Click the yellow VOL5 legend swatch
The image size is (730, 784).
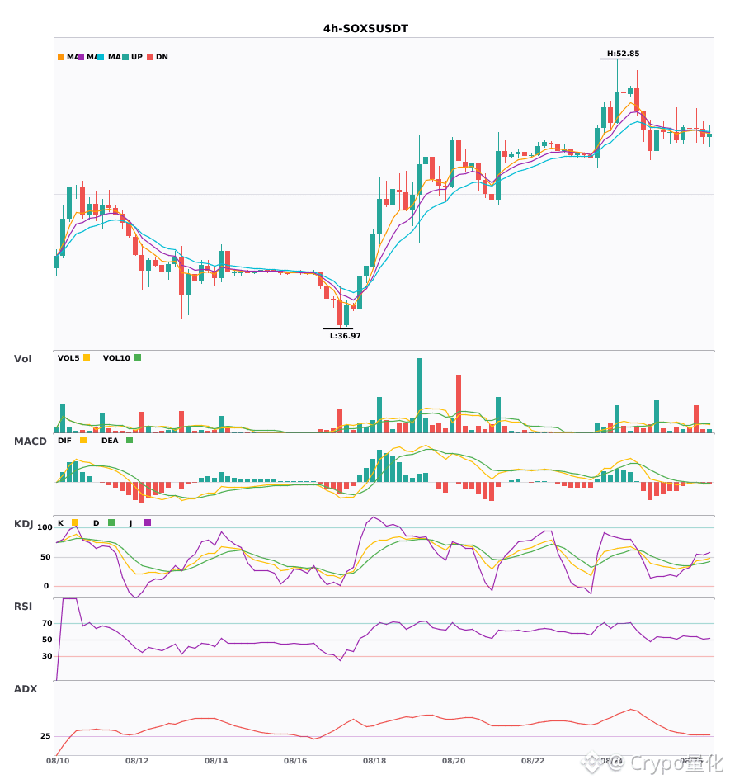coord(87,357)
